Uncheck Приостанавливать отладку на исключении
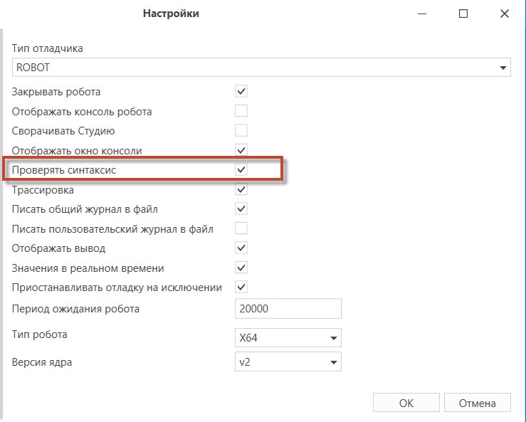This screenshot has height=422, width=526. click(x=241, y=288)
